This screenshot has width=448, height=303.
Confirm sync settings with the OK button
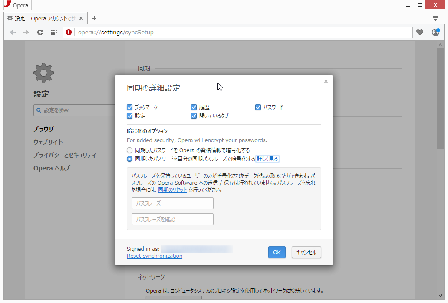point(277,252)
